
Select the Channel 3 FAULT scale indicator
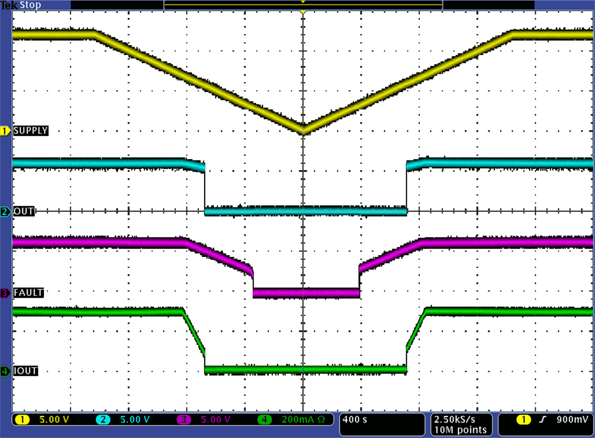(207, 419)
